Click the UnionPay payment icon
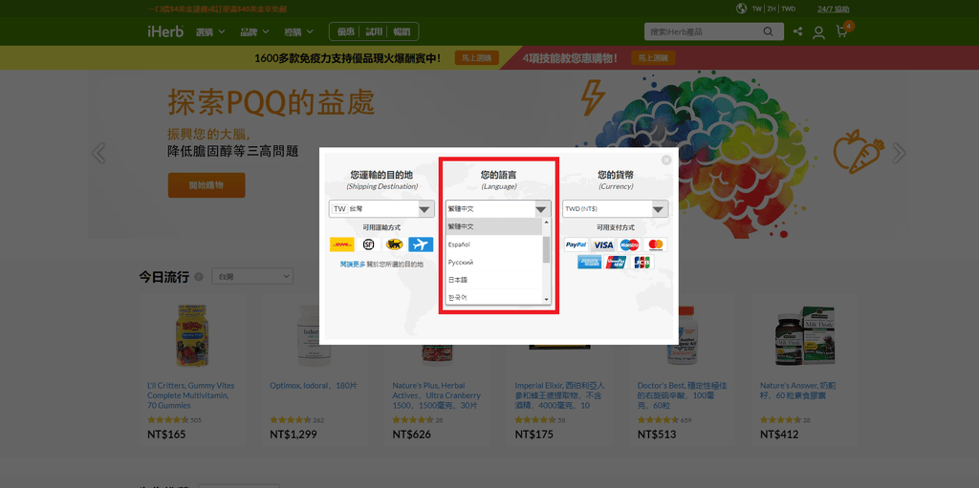The height and width of the screenshot is (488, 979). 617,262
